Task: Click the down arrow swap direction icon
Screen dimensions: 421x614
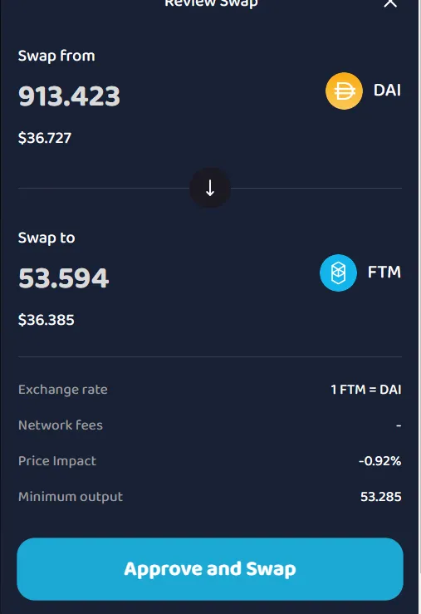Action: pyautogui.click(x=210, y=188)
